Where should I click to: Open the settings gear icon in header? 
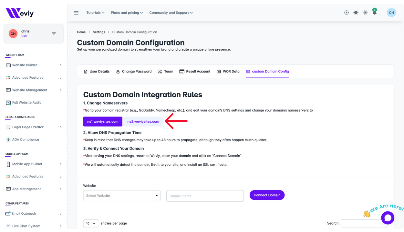point(365,13)
